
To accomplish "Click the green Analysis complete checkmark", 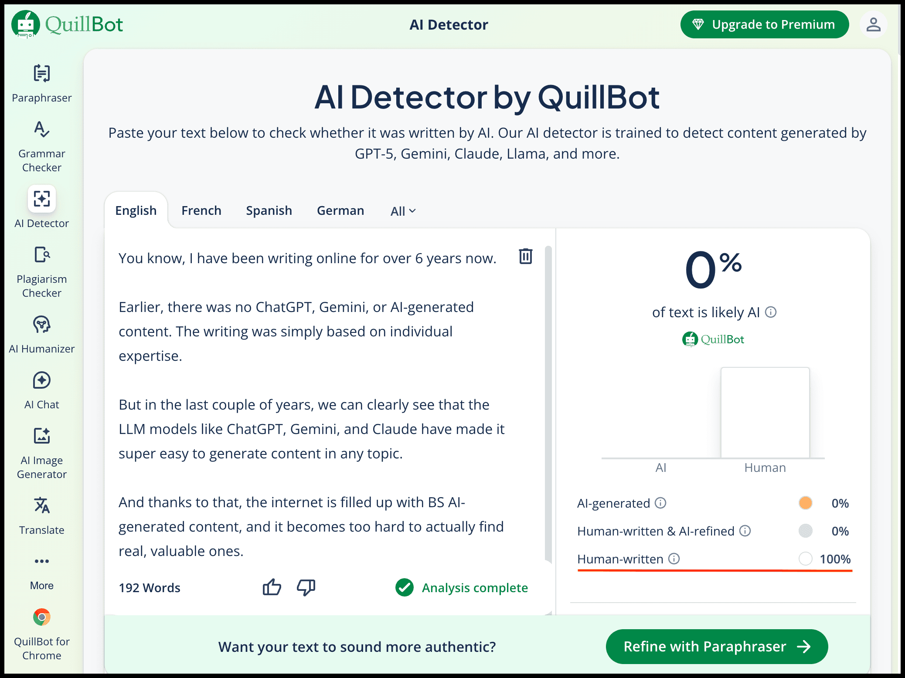I will point(405,587).
